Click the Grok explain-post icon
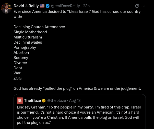Screen dimensions: 154x129 [137, 6]
